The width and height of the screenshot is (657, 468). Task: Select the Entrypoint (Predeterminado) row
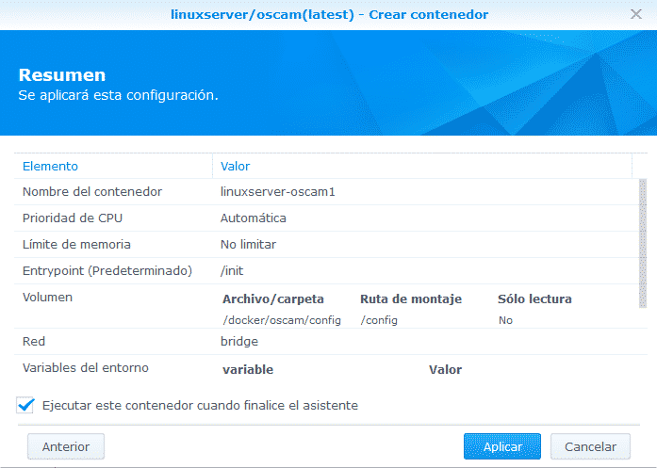107,271
